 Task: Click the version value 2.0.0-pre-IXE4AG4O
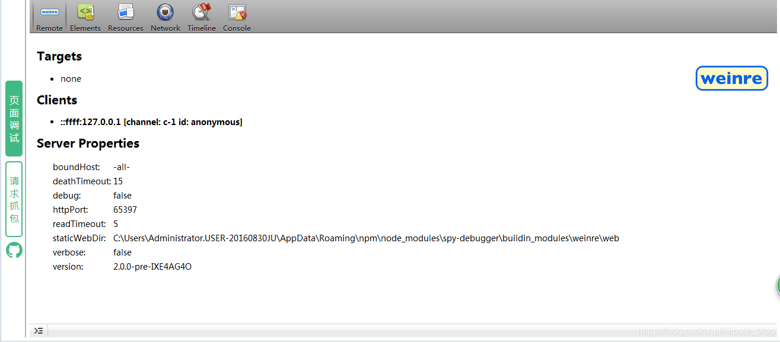point(152,267)
